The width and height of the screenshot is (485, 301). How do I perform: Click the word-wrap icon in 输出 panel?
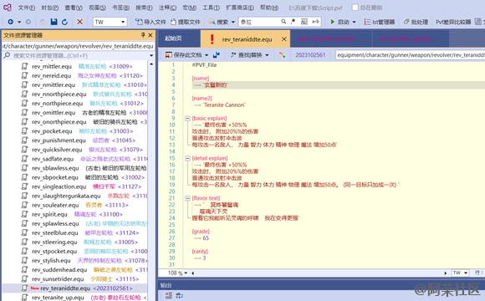point(180,295)
